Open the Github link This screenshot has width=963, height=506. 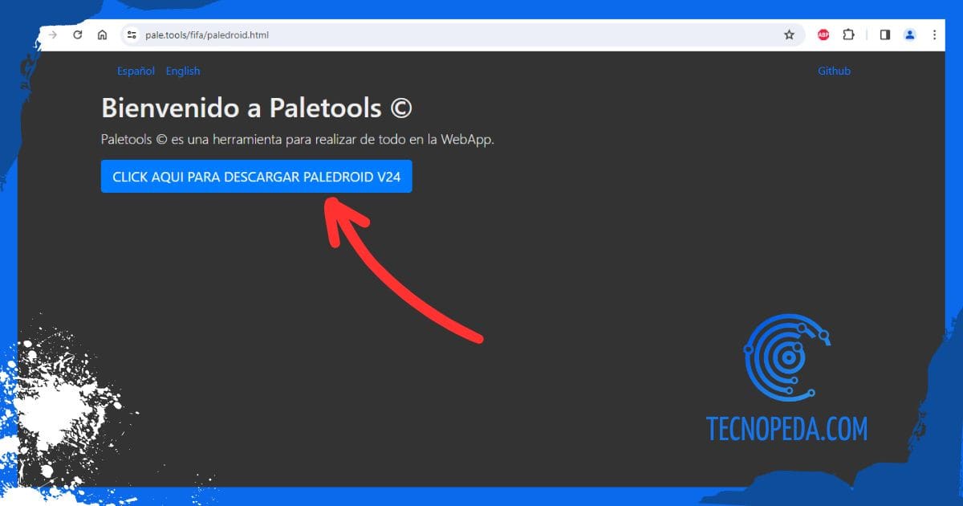(834, 71)
